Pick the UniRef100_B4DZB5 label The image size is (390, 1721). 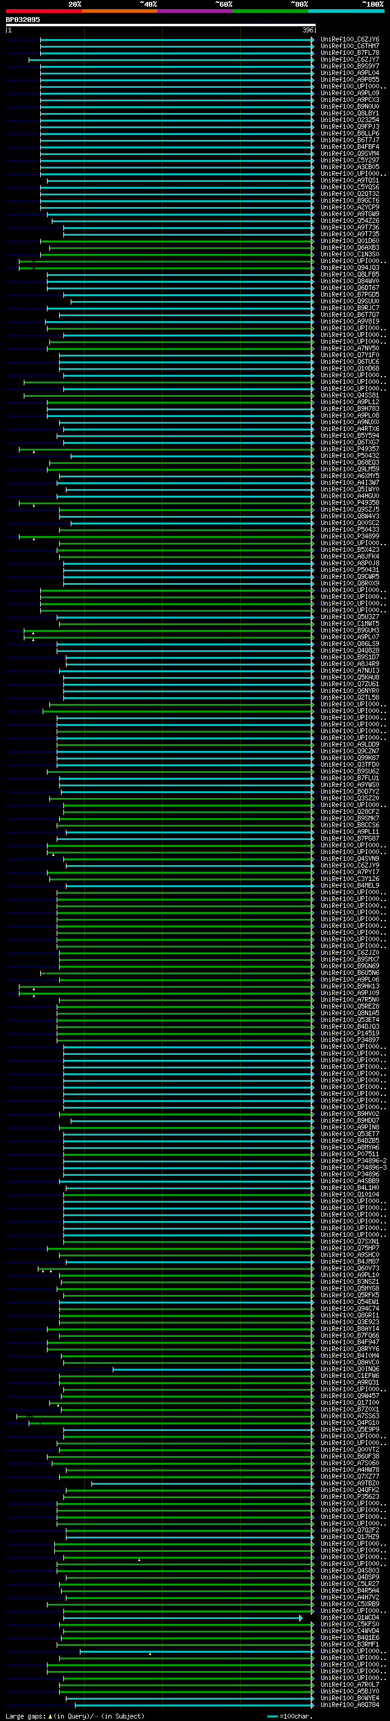tap(350, 1140)
